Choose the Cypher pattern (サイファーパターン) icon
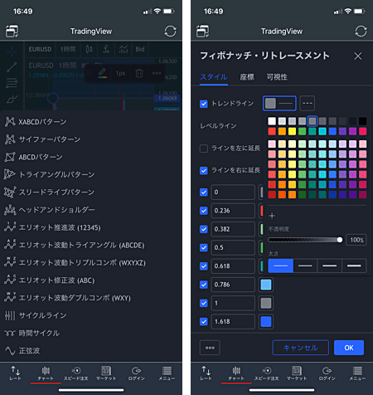Viewport: 373px width, 395px height. pyautogui.click(x=10, y=139)
